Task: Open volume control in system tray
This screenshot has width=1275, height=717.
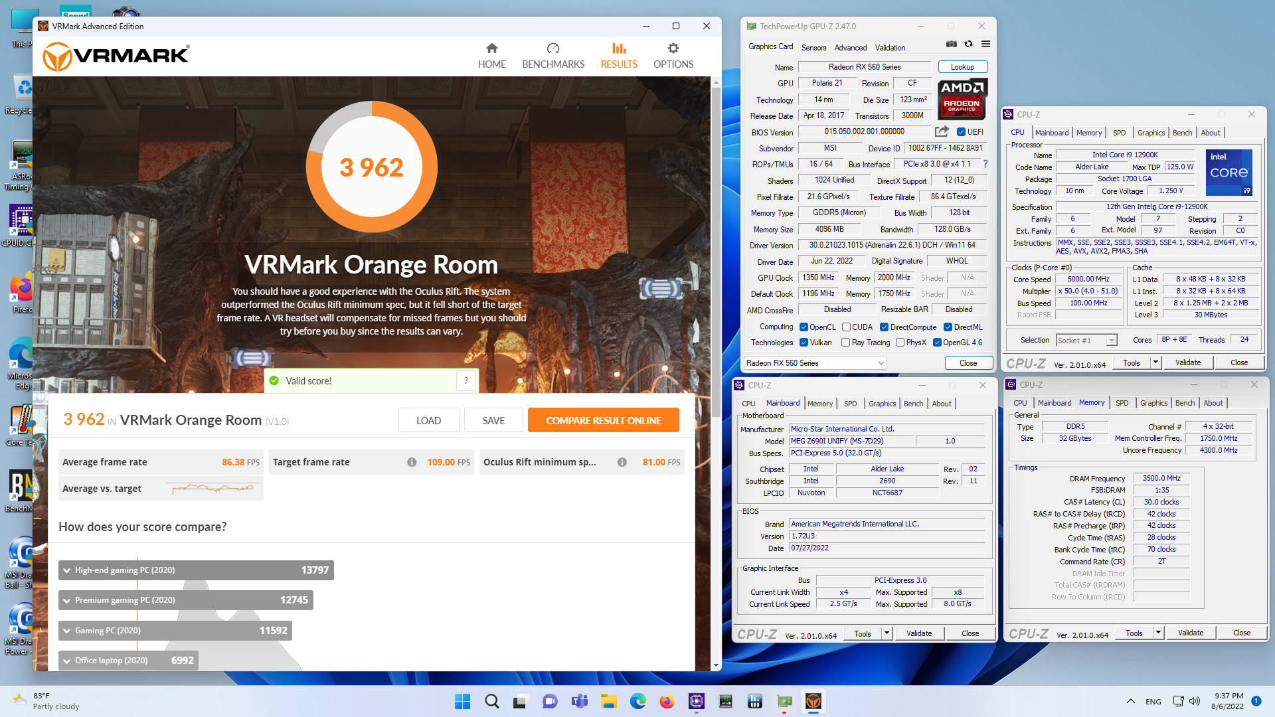Action: (x=1195, y=701)
